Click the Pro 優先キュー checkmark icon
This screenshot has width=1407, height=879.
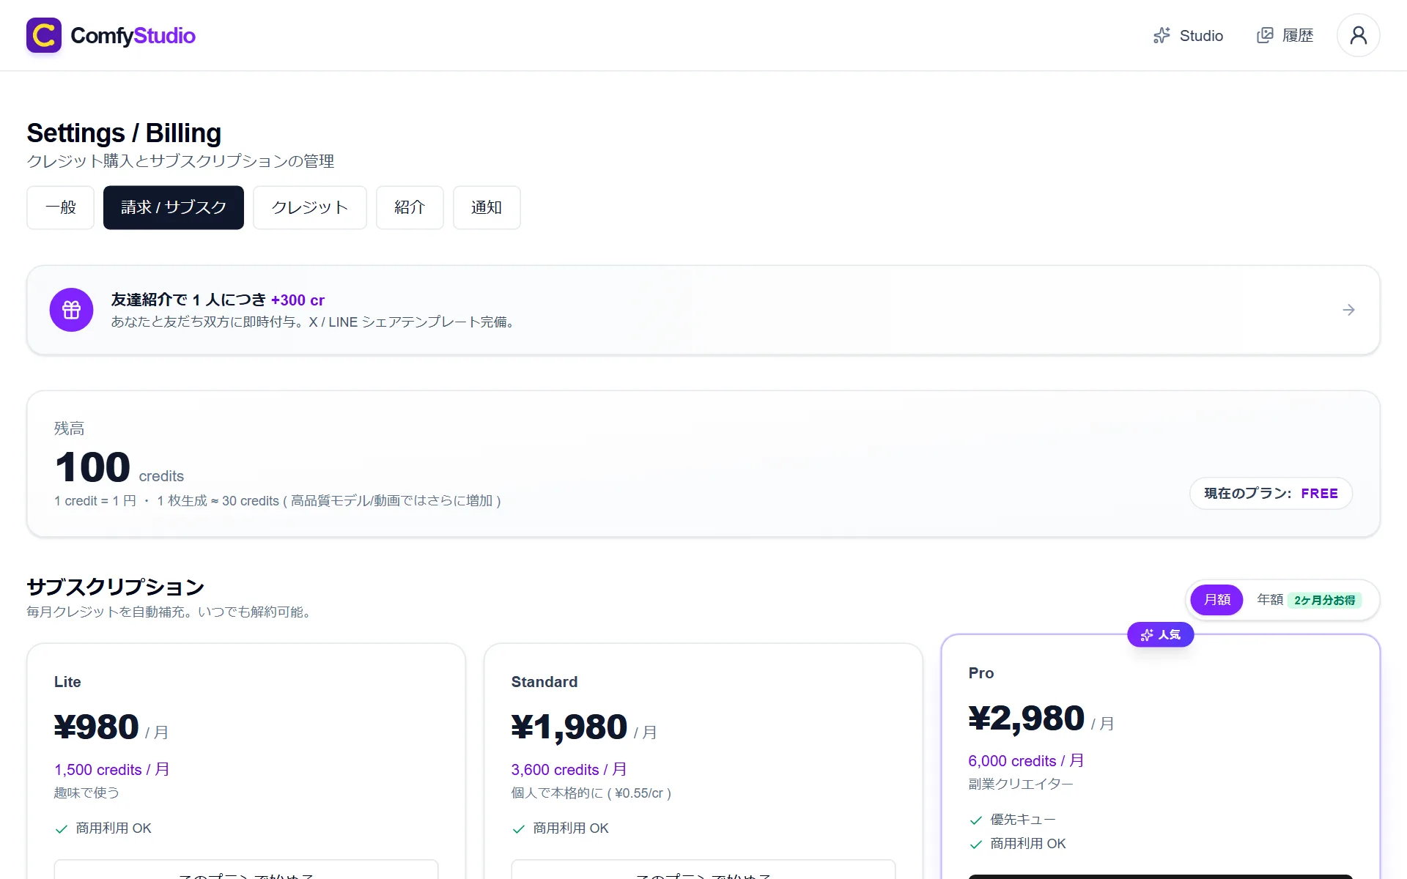click(976, 820)
